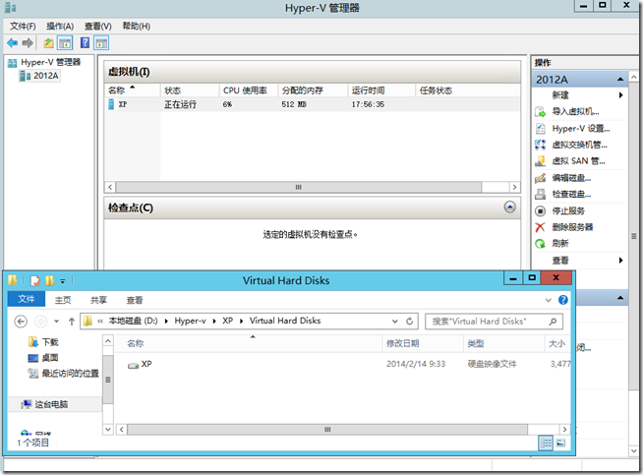Click the 导入虚拟机 import icon
The width and height of the screenshot is (643, 475).
(x=541, y=111)
